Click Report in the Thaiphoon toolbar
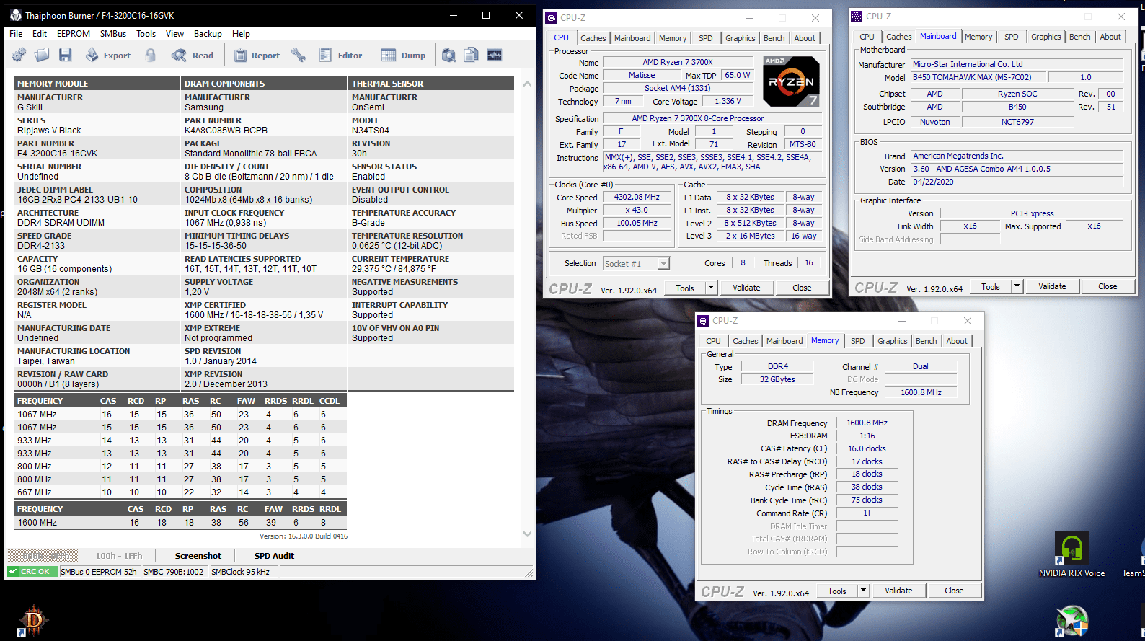The height and width of the screenshot is (641, 1145). tap(257, 56)
